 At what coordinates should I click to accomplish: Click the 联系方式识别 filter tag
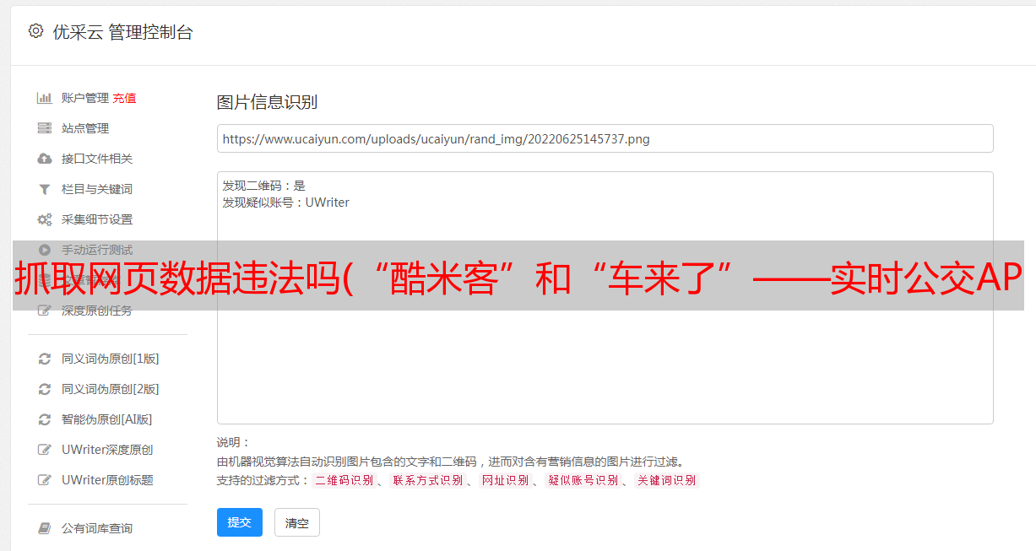point(428,480)
